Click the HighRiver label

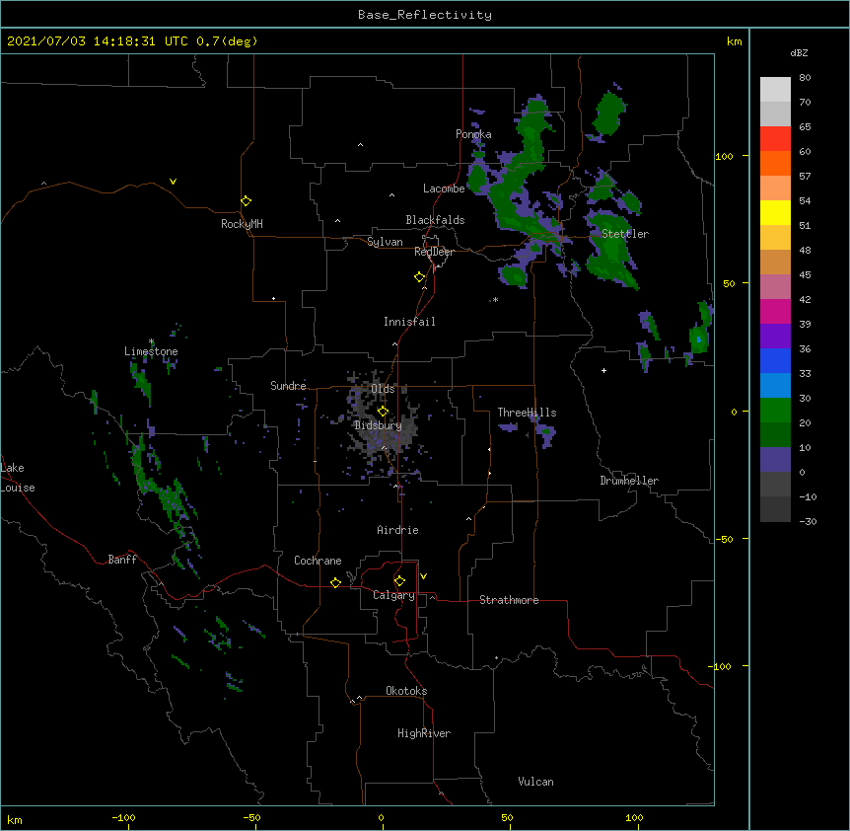[x=424, y=733]
